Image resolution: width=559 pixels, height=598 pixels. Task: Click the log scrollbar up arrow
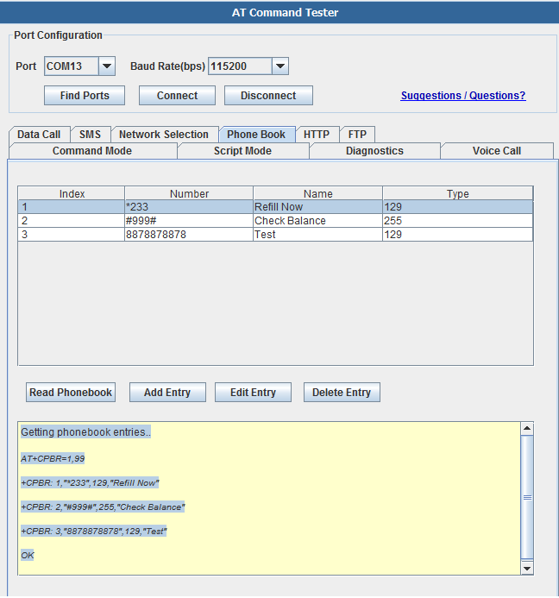click(527, 428)
